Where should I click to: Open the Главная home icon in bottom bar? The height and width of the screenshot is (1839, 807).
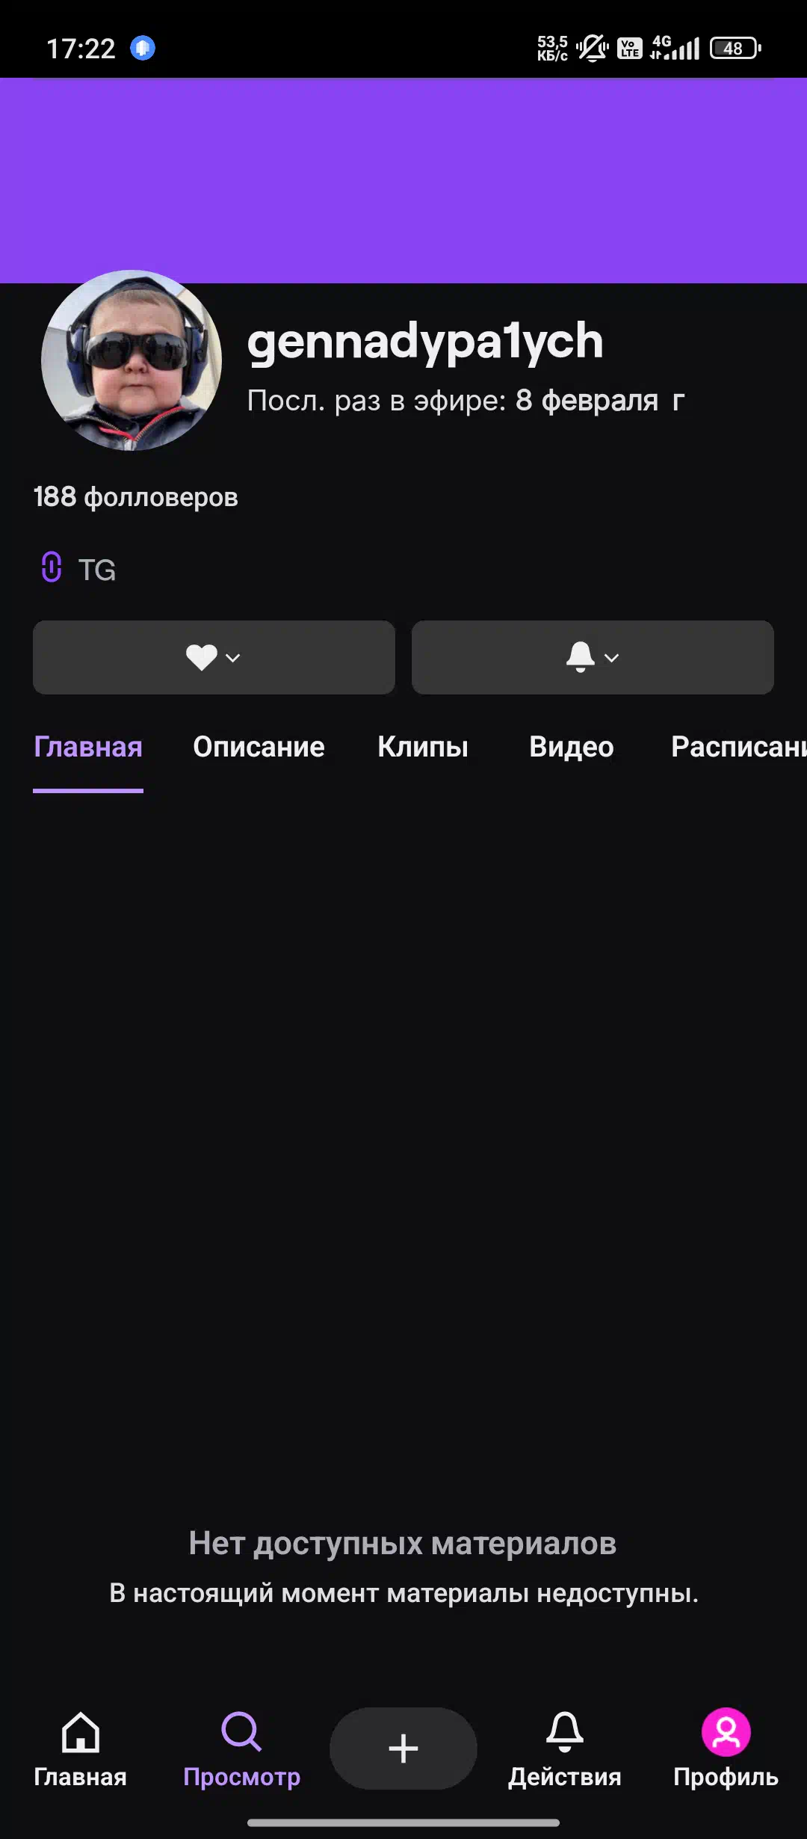[80, 1733]
